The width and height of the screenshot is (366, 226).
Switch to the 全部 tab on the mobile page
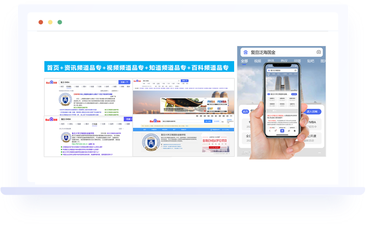pyautogui.click(x=244, y=61)
